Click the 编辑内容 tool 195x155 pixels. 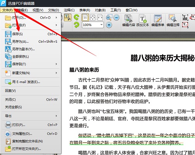(x=128, y=21)
